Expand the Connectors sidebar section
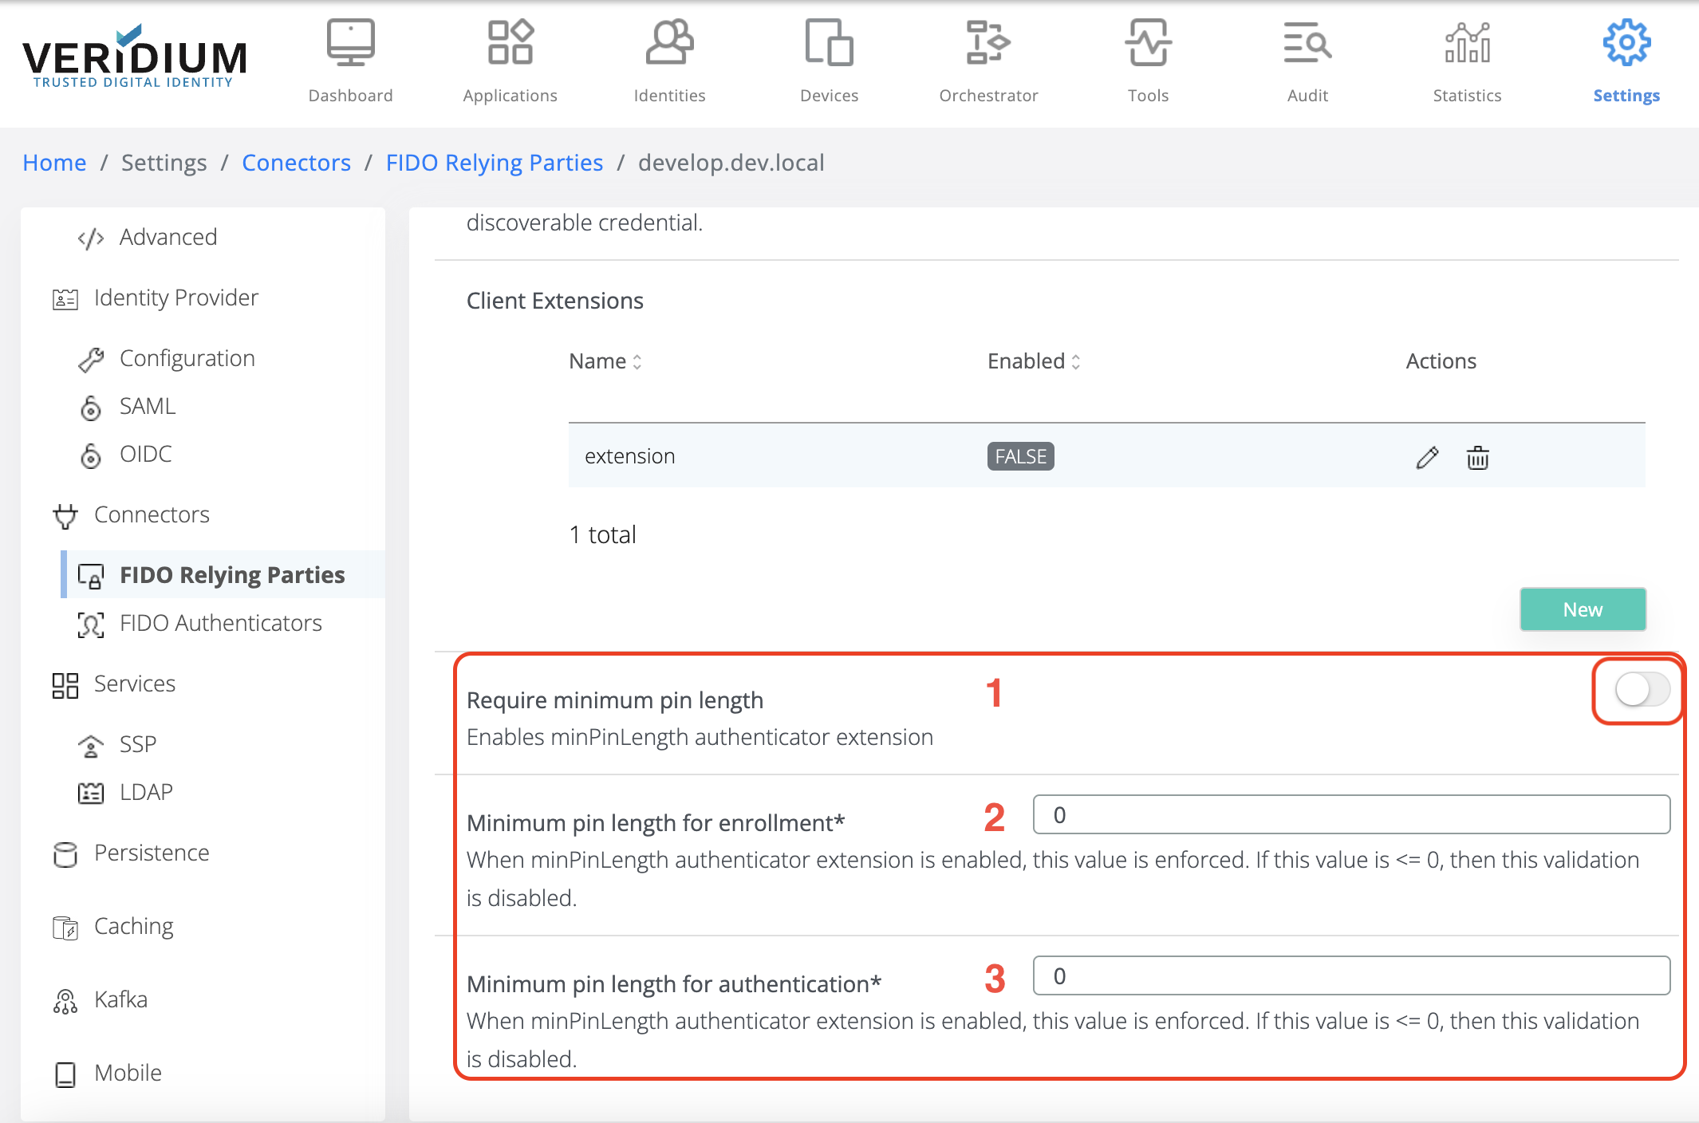Image resolution: width=1699 pixels, height=1123 pixels. [x=149, y=513]
